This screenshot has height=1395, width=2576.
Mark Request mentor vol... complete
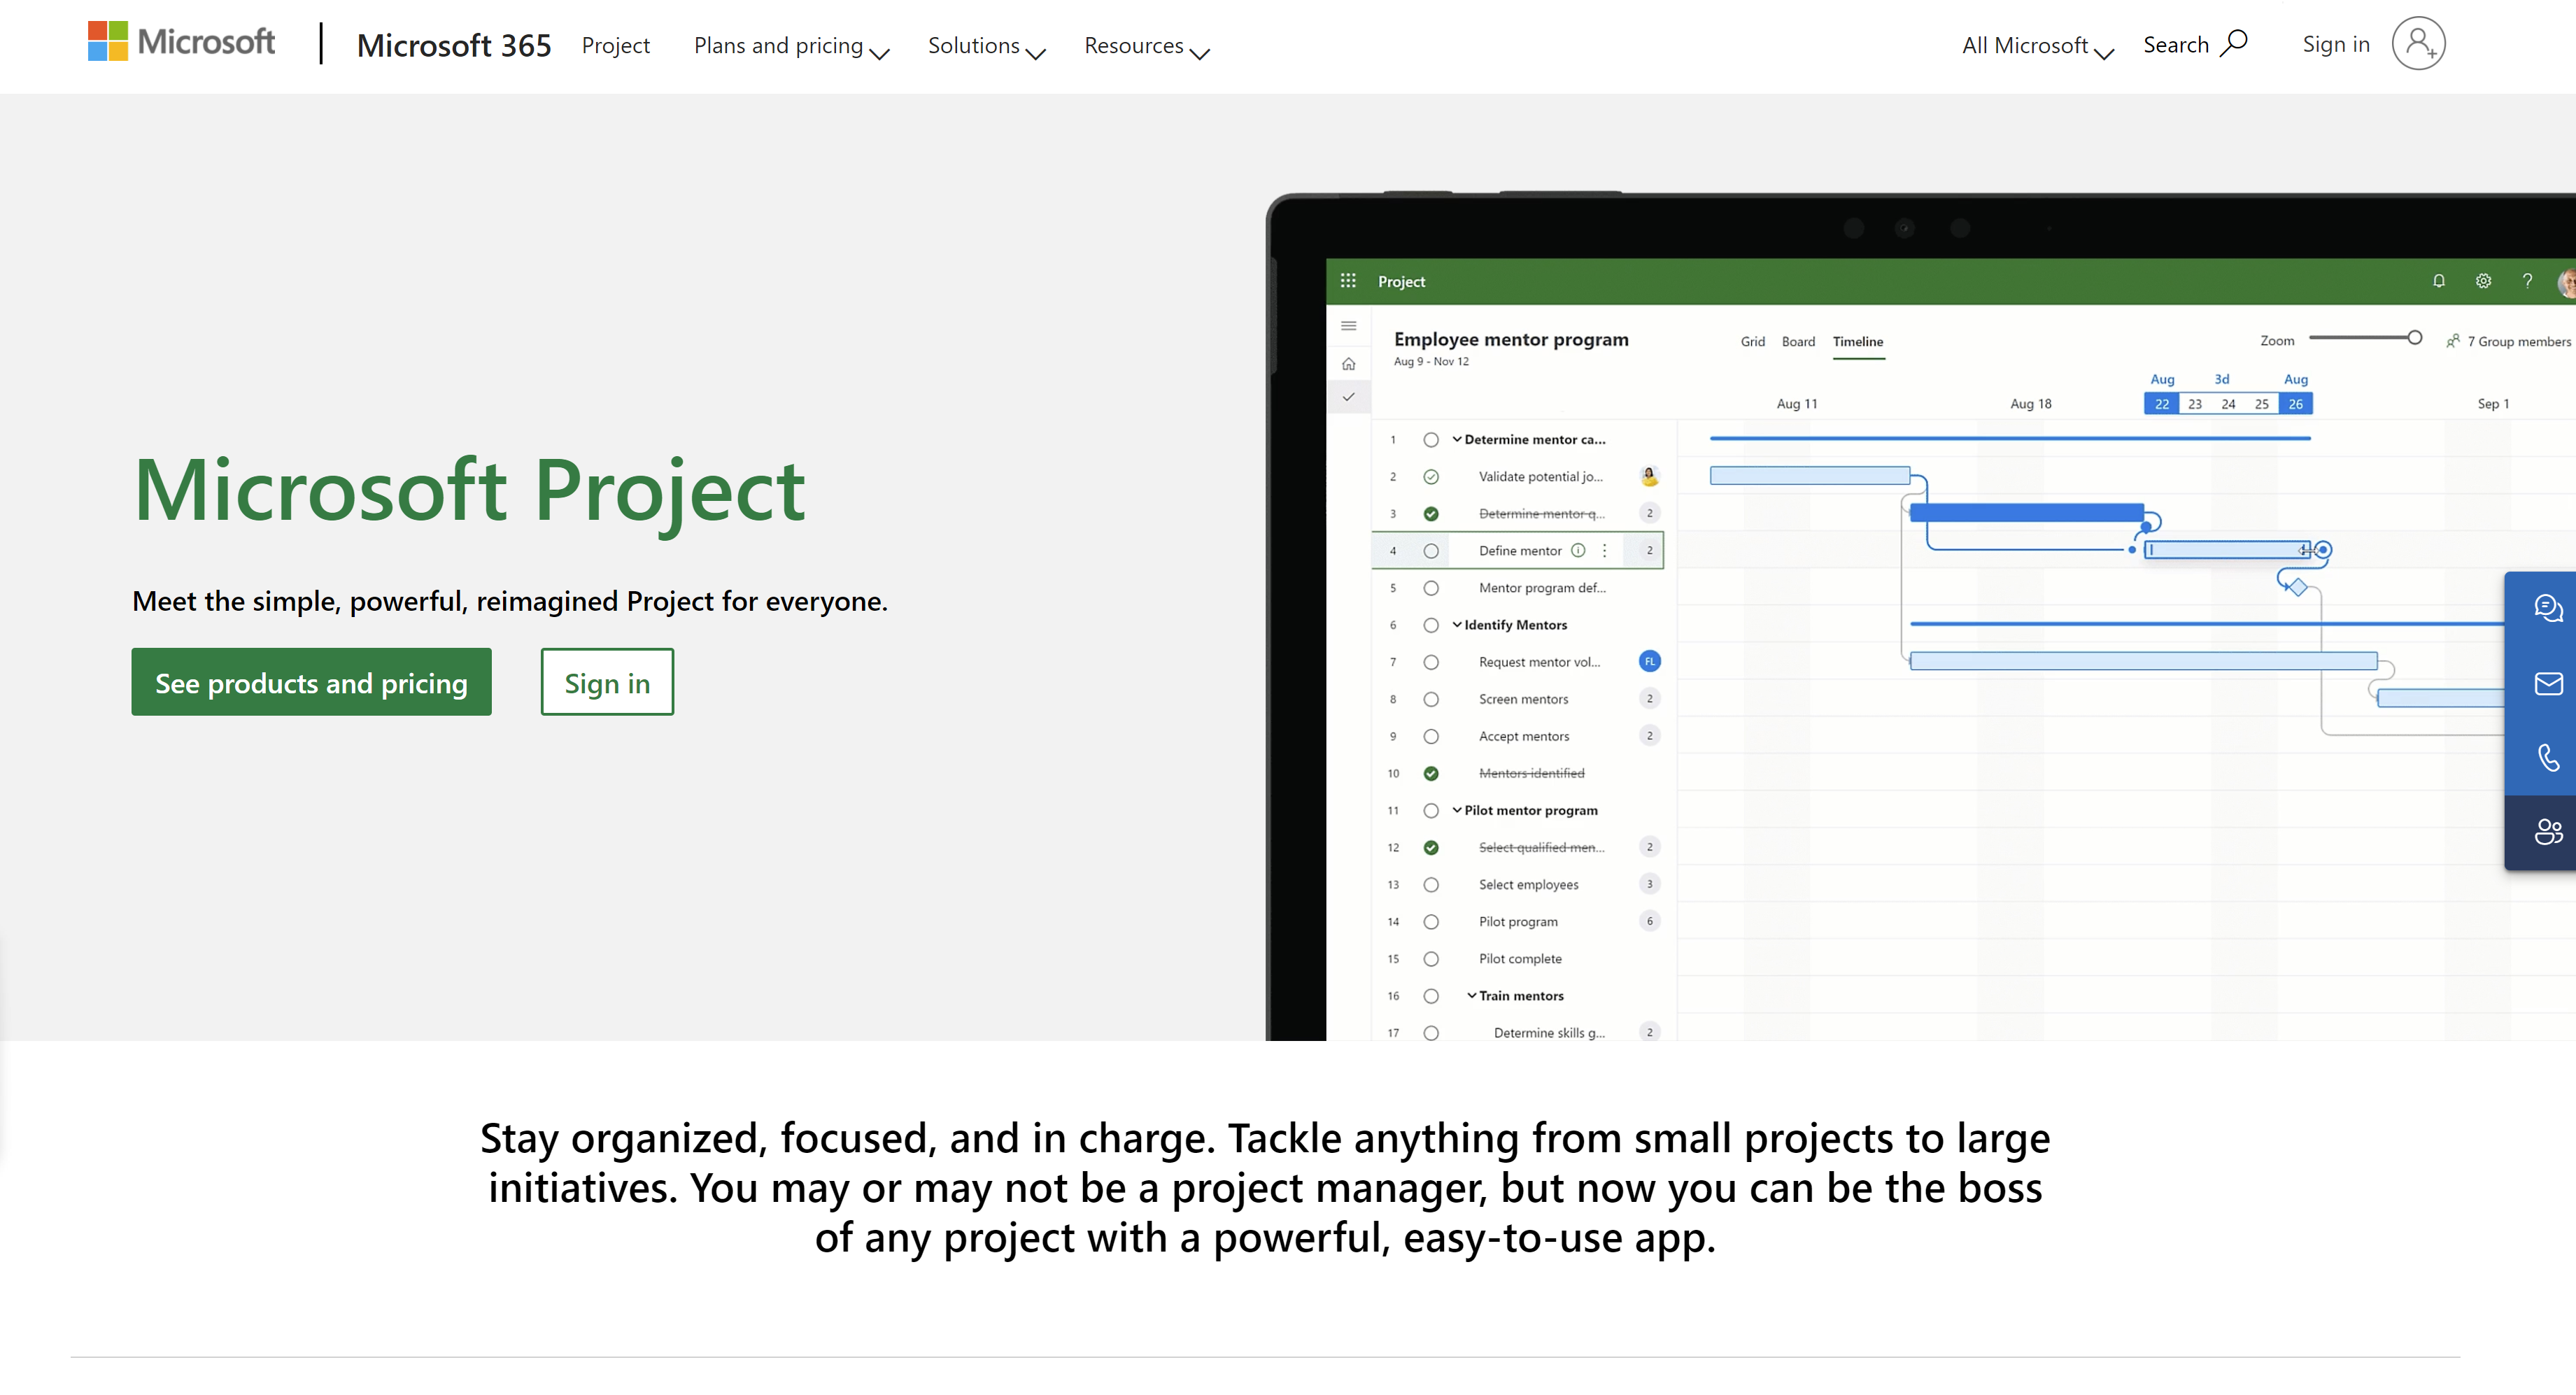pos(1431,662)
